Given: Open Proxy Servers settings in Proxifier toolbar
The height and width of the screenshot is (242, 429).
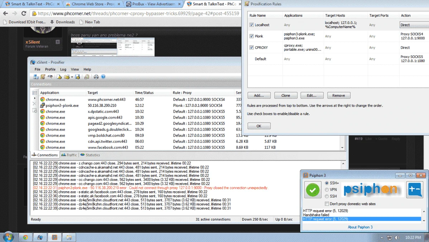Looking at the screenshot, I should [x=36, y=77].
